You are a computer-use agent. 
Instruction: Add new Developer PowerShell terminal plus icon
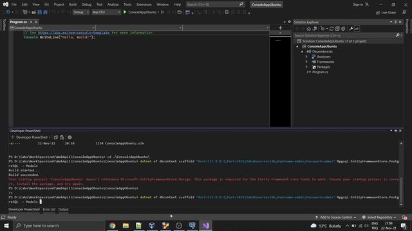tap(13, 137)
